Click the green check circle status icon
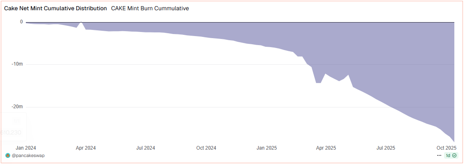Screen dimensions: 465x164 pyautogui.click(x=455, y=156)
